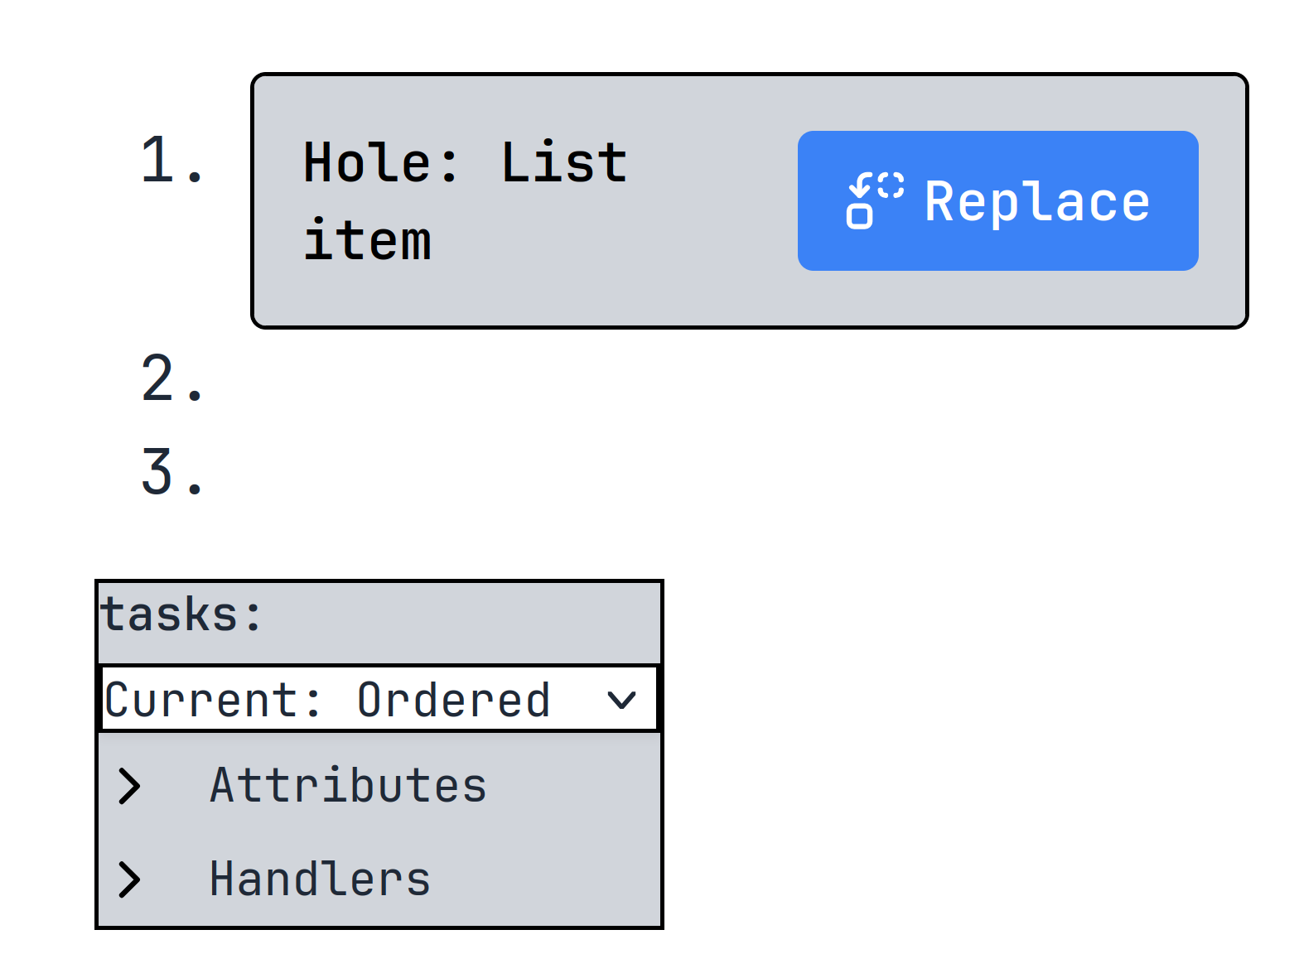Click the Replace button
Viewport: 1299px width, 978px height.
[997, 200]
